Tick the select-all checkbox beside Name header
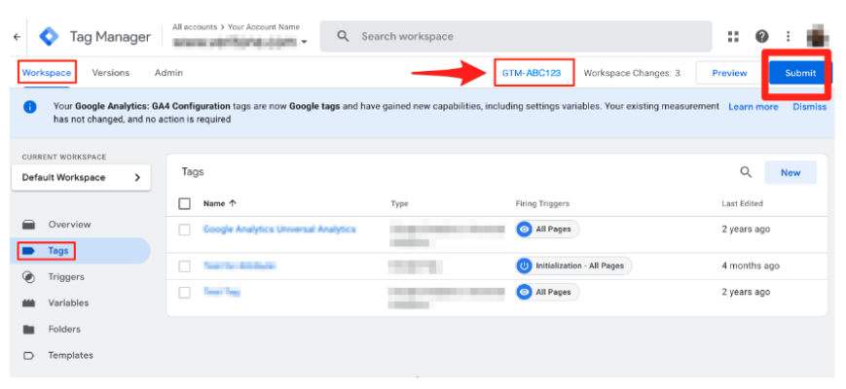The width and height of the screenshot is (846, 389). 185,203
